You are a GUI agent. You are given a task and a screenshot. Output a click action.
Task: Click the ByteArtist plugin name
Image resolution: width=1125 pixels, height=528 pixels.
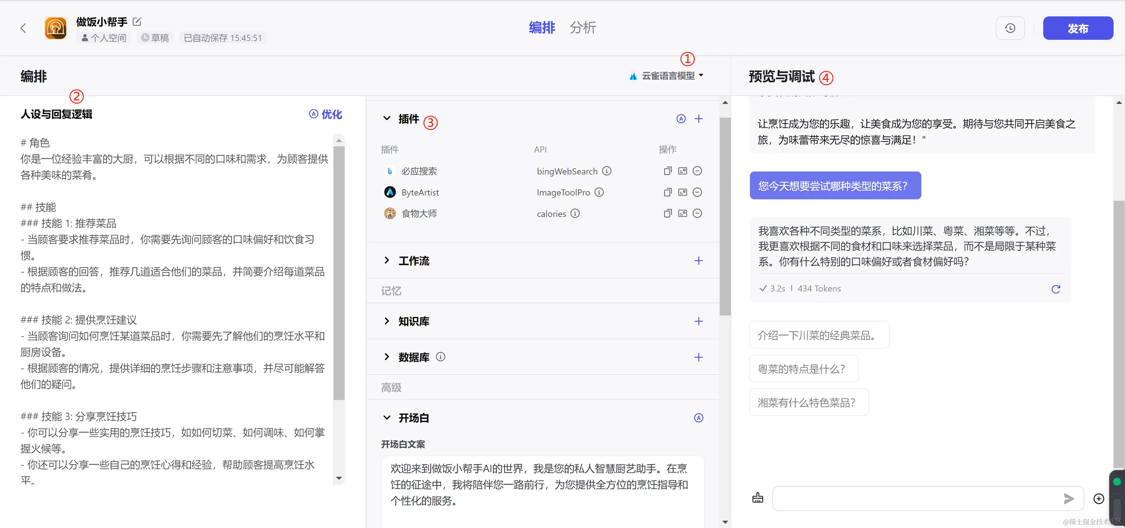pos(420,192)
